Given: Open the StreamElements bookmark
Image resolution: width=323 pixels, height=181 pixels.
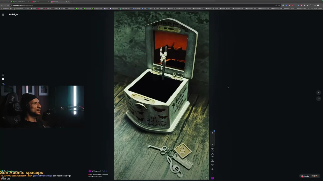Looking at the screenshot, I should tap(179, 9).
